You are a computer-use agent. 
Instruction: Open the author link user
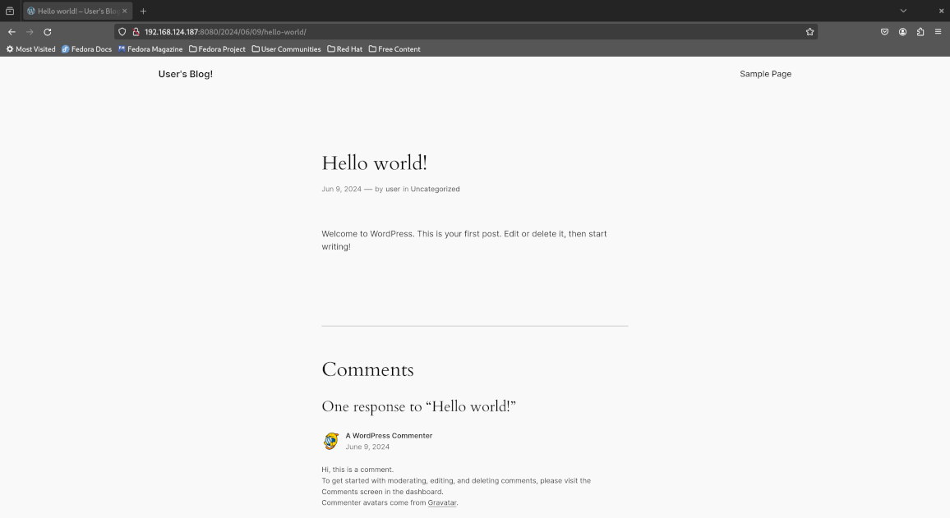click(393, 189)
